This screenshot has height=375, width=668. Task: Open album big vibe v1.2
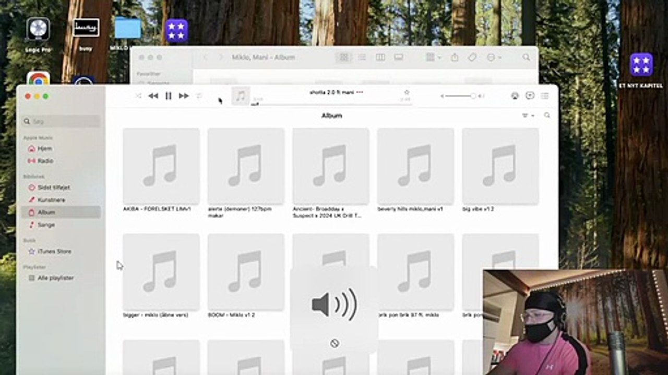(x=500, y=166)
